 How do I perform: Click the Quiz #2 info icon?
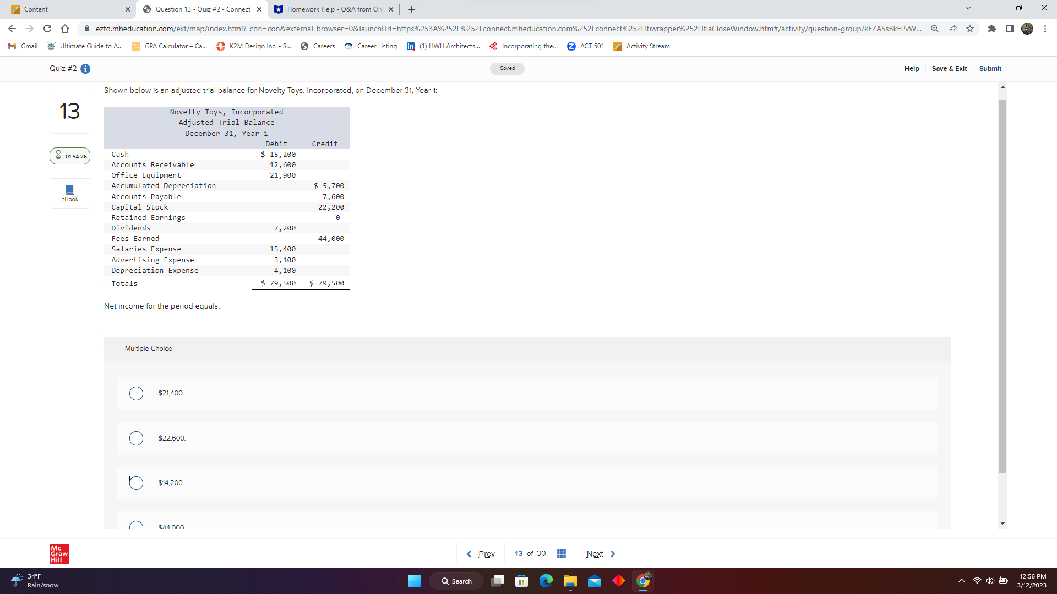tap(85, 69)
